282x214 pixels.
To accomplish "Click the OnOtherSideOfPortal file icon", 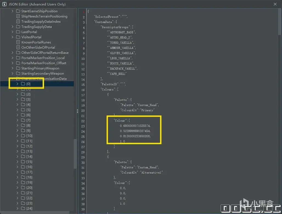I will tap(18, 48).
